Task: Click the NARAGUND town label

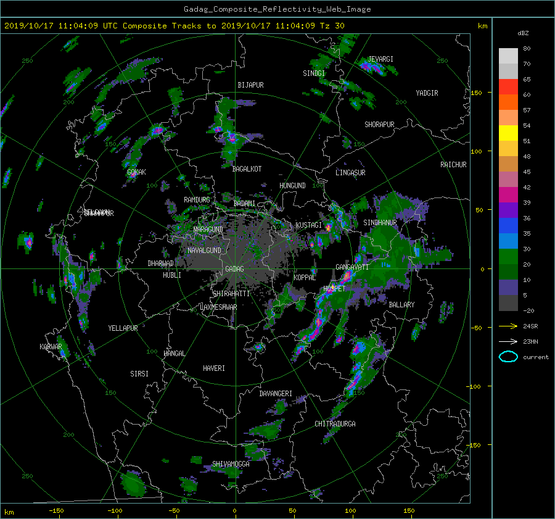Action: 208,230
